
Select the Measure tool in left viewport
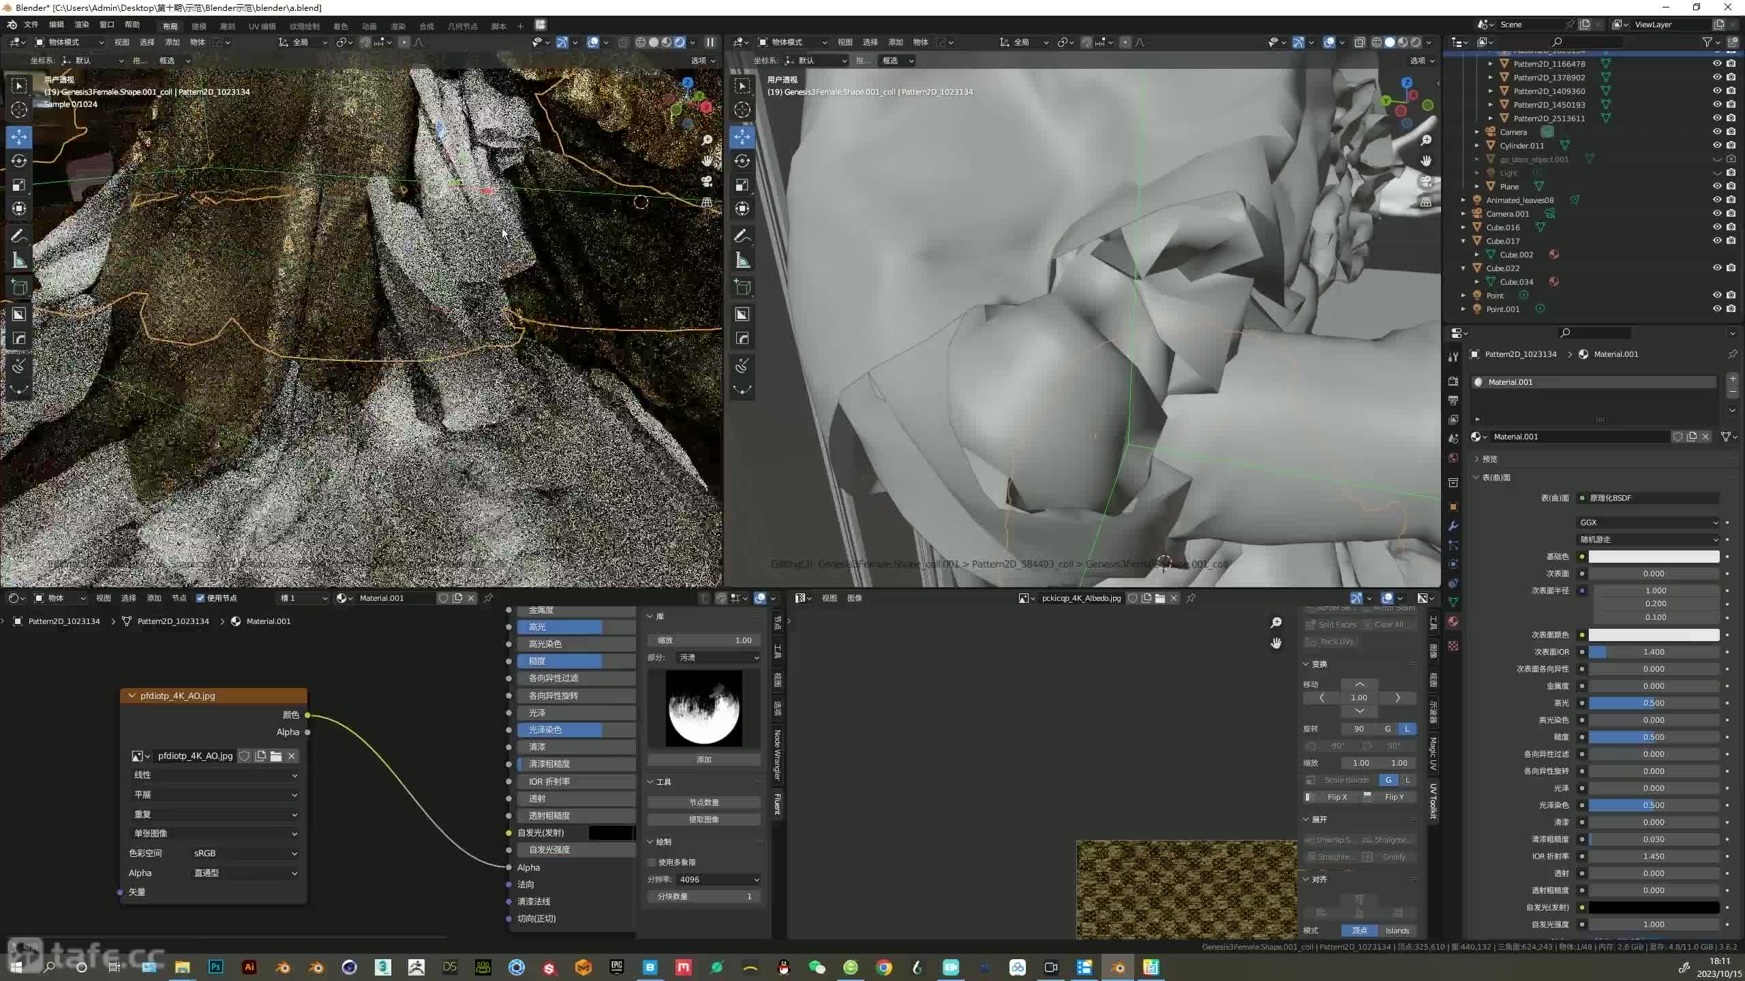click(19, 260)
